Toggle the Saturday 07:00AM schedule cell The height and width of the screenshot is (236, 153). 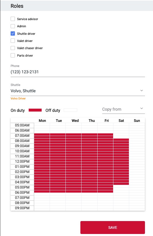(121, 136)
